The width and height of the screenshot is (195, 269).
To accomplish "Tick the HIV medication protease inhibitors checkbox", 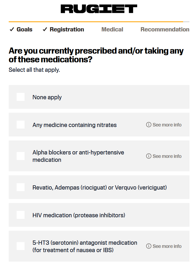I will (21, 215).
